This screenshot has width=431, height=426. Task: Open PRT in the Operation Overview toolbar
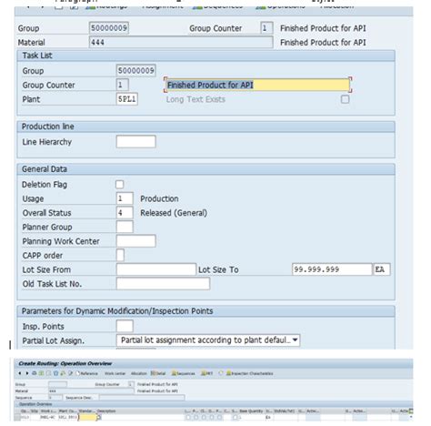[206, 373]
